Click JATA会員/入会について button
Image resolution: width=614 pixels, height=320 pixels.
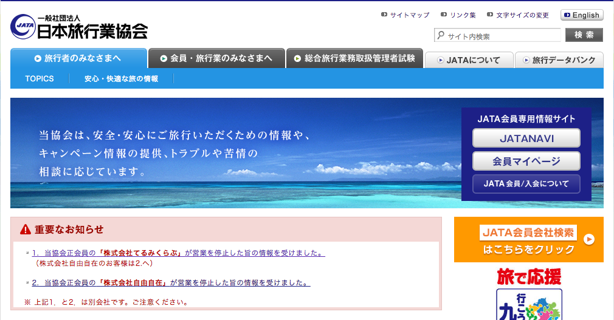click(526, 183)
